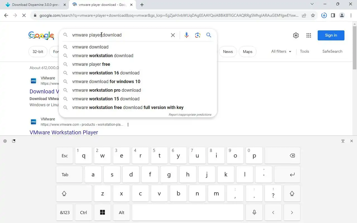Click Report inappropriate predictions
This screenshot has height=223, width=357.
(x=190, y=115)
